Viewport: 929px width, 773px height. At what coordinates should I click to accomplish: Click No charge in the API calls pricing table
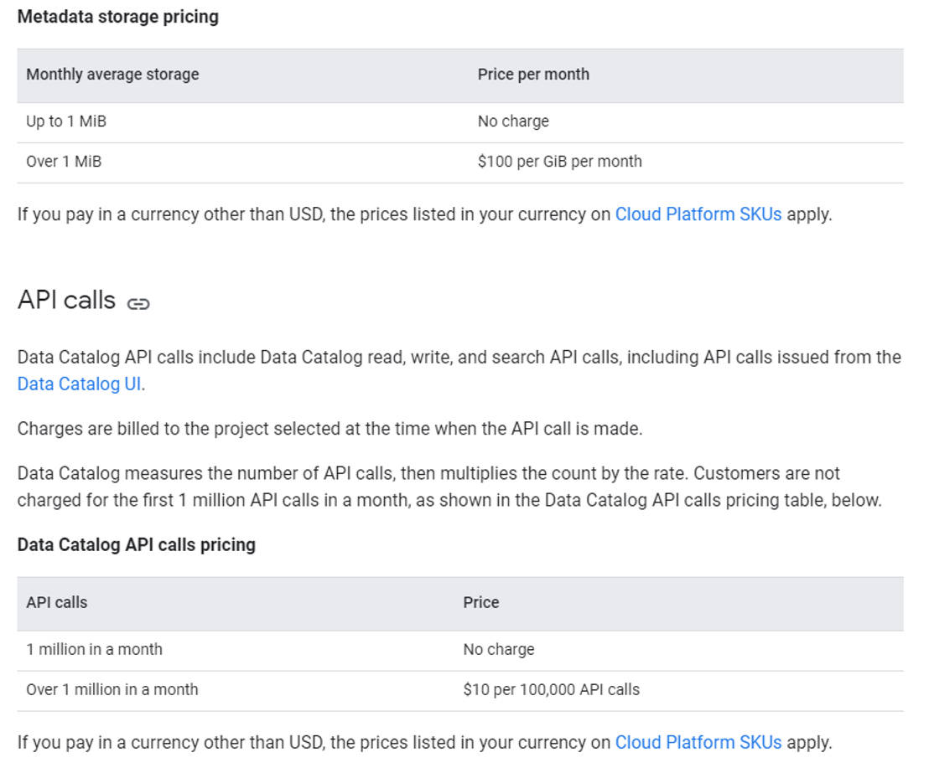498,650
